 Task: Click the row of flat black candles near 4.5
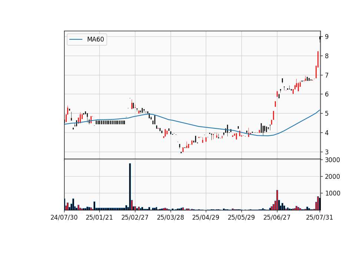(111, 122)
